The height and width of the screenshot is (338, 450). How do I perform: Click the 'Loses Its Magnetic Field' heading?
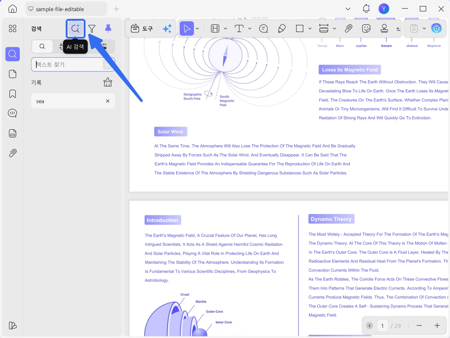pyautogui.click(x=350, y=70)
